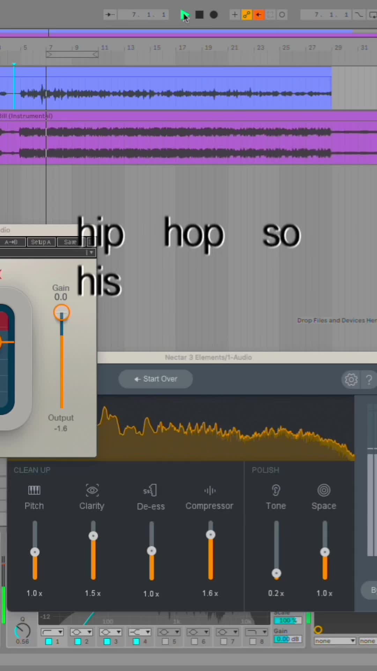
Task: Disable EQ band 1 activator
Action: point(49,641)
